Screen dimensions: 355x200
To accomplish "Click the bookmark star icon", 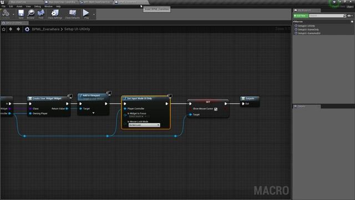I will coord(4,29).
